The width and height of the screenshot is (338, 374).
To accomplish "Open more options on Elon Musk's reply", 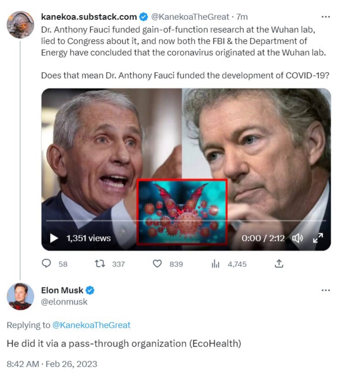I will [x=325, y=290].
